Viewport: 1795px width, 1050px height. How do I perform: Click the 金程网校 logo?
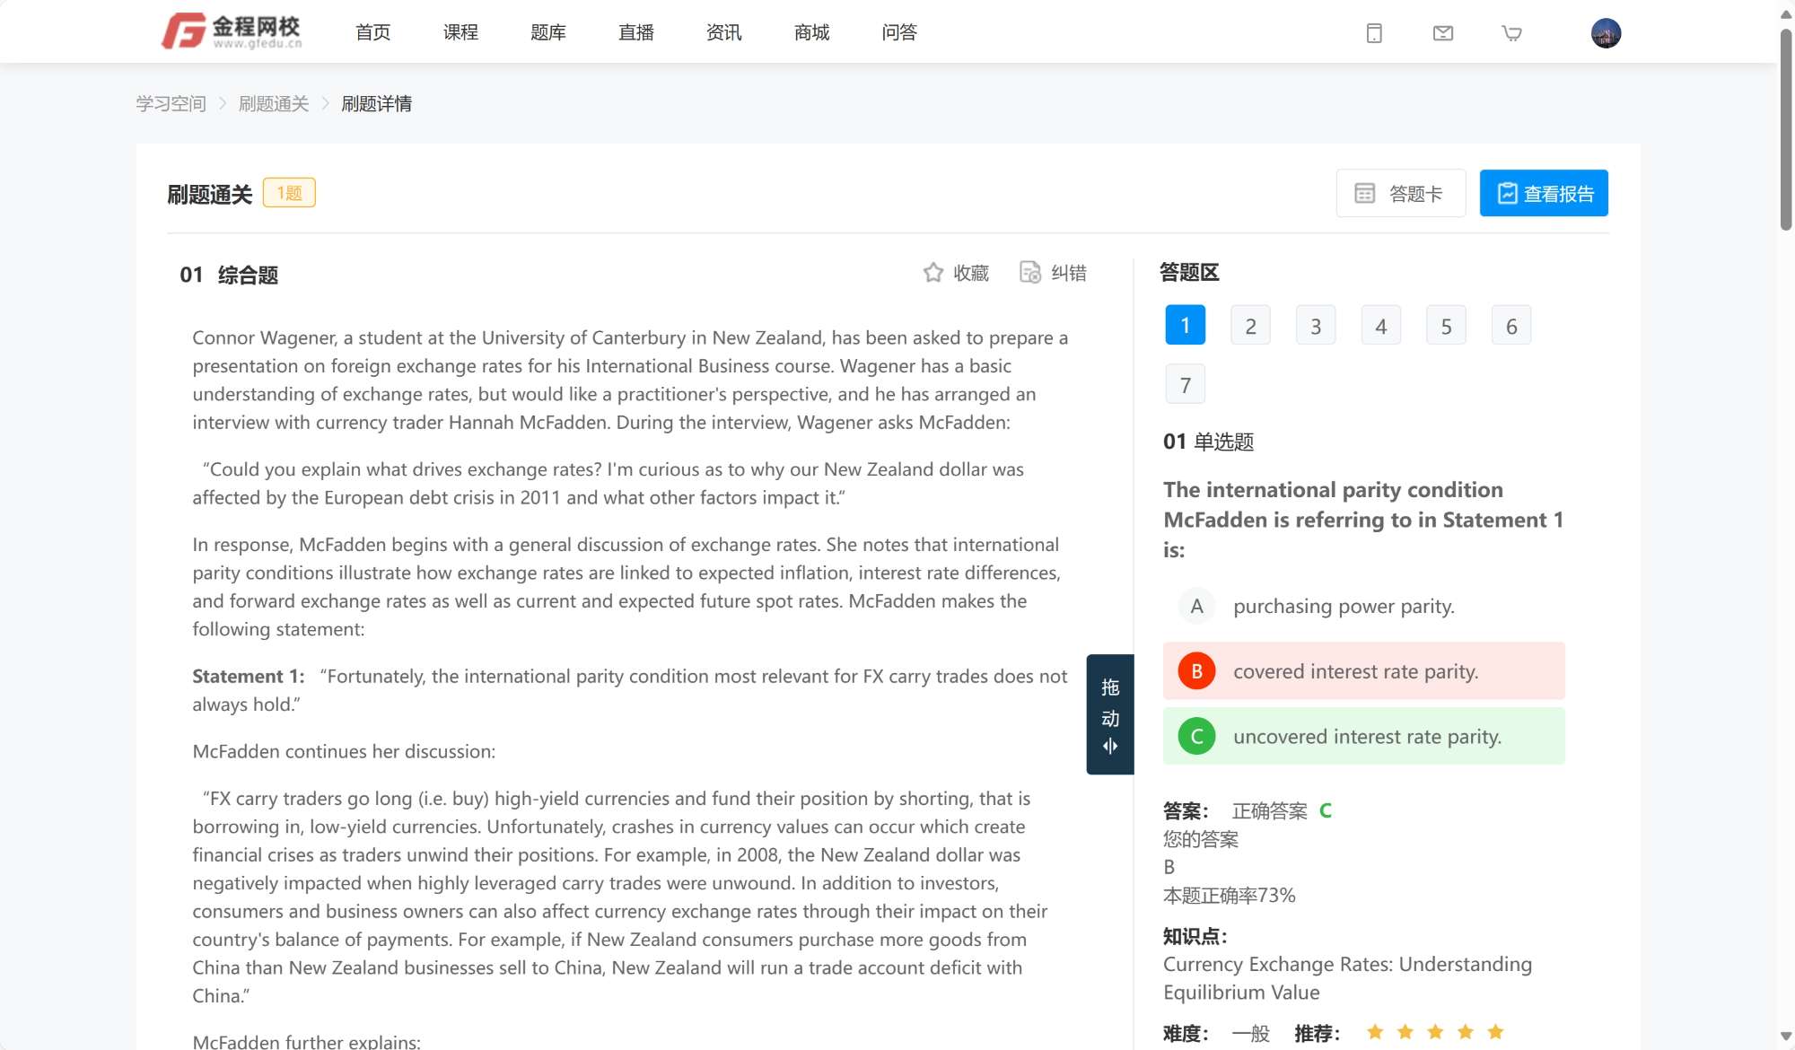232,31
